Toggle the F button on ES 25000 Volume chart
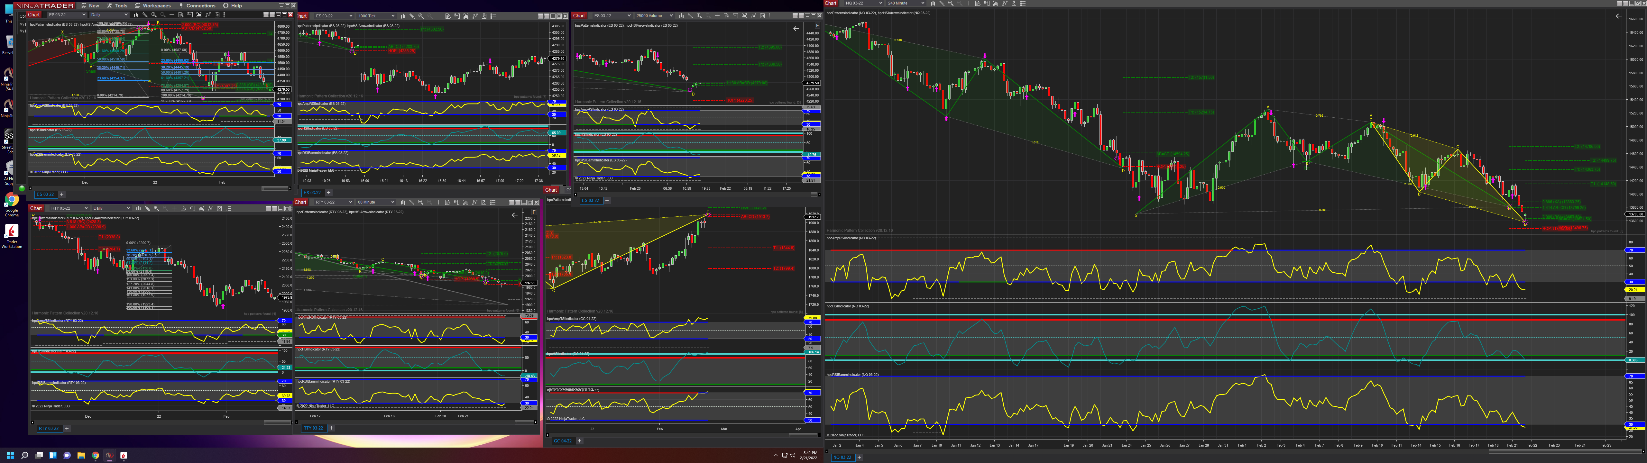 817,26
